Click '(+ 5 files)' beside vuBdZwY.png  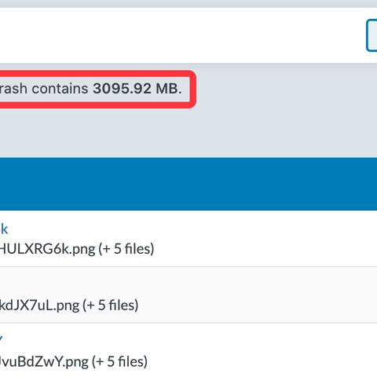click(119, 361)
